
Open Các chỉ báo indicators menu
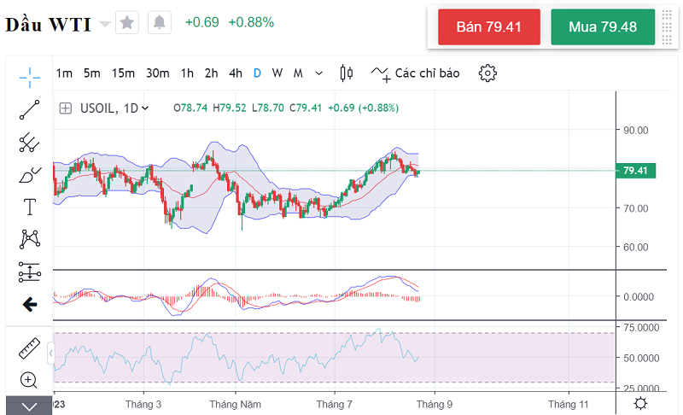[416, 73]
